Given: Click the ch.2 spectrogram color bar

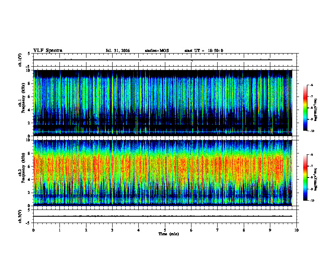Looking at the screenshot, I should coord(305,177).
